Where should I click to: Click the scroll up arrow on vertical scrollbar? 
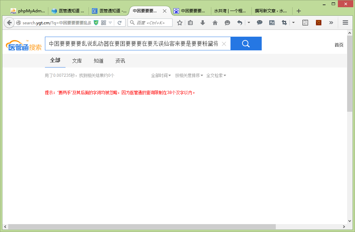pyautogui.click(x=350, y=33)
